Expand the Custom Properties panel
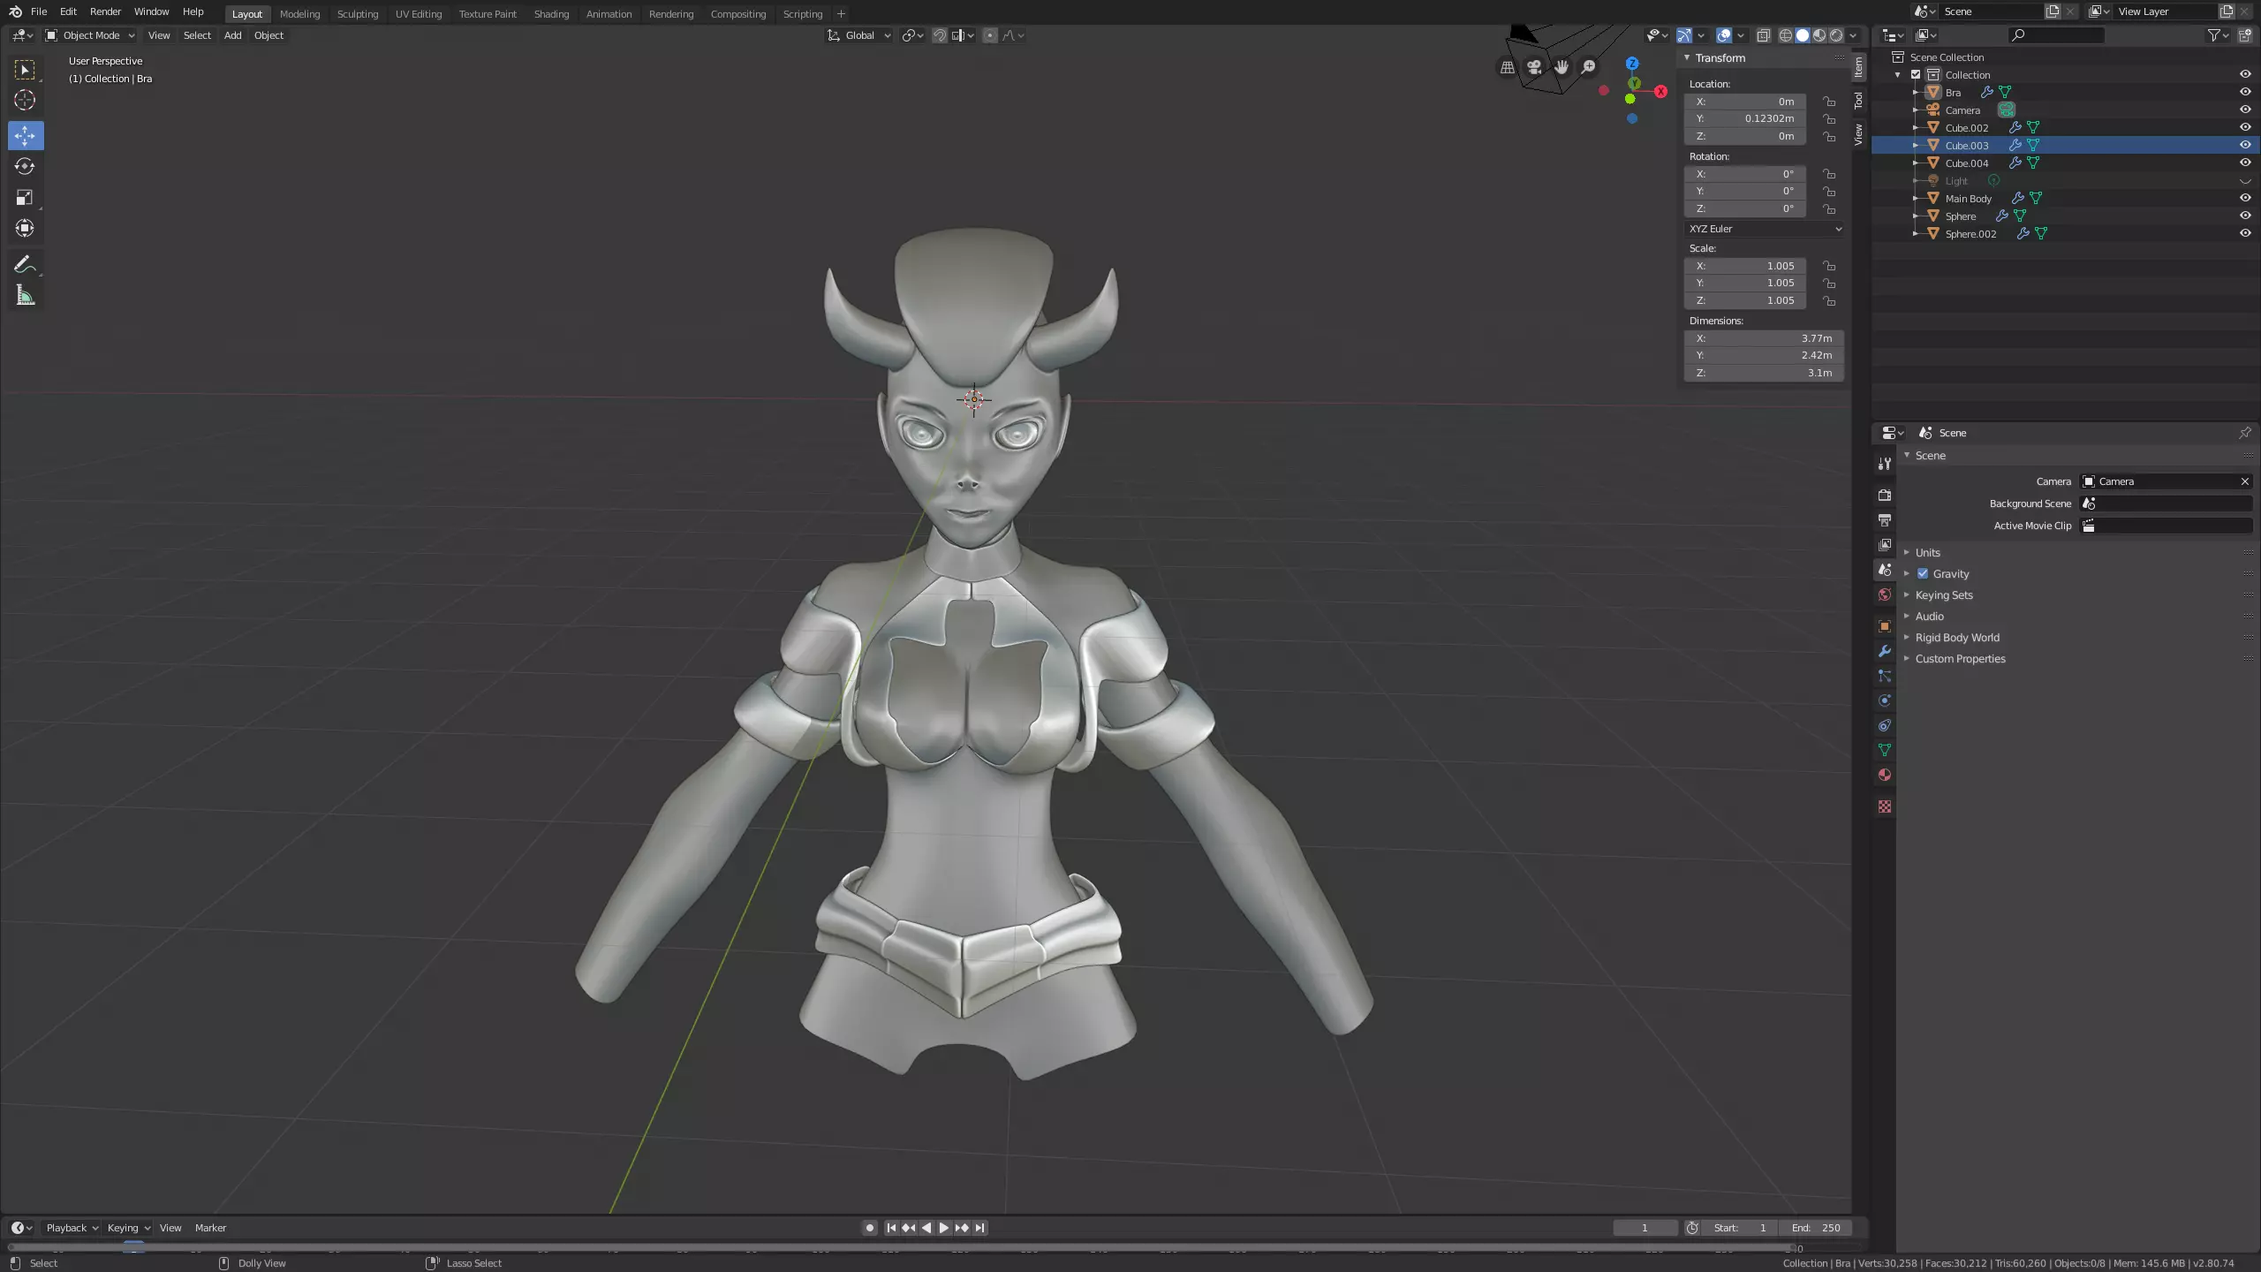 (1960, 659)
